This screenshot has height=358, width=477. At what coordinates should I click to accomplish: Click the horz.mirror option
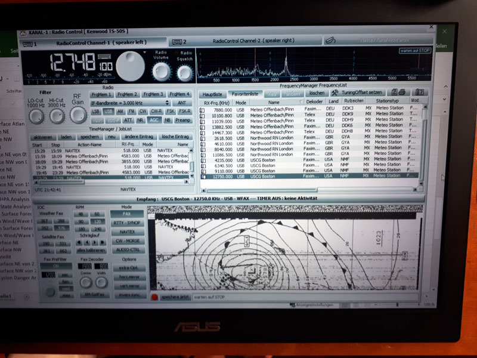click(x=129, y=277)
